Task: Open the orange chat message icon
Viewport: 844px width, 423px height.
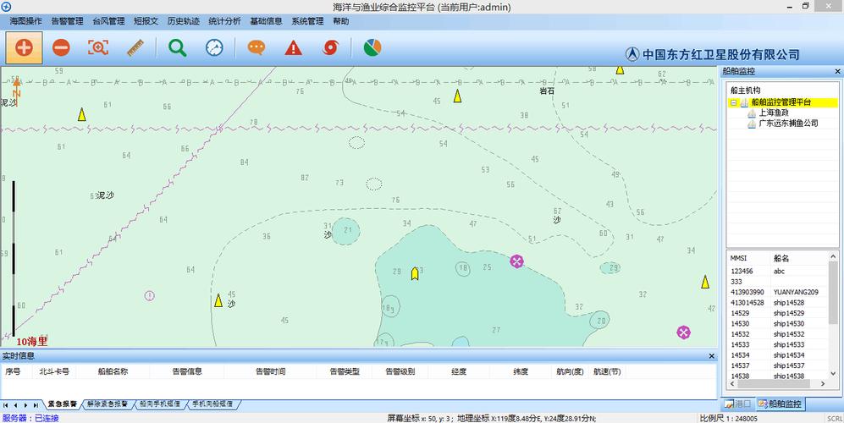Action: coord(256,47)
